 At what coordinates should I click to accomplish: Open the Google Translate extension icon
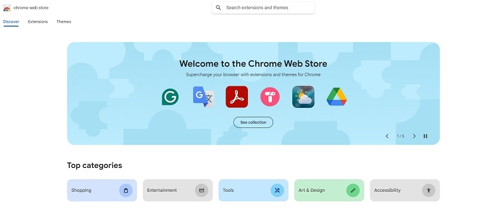tap(203, 97)
